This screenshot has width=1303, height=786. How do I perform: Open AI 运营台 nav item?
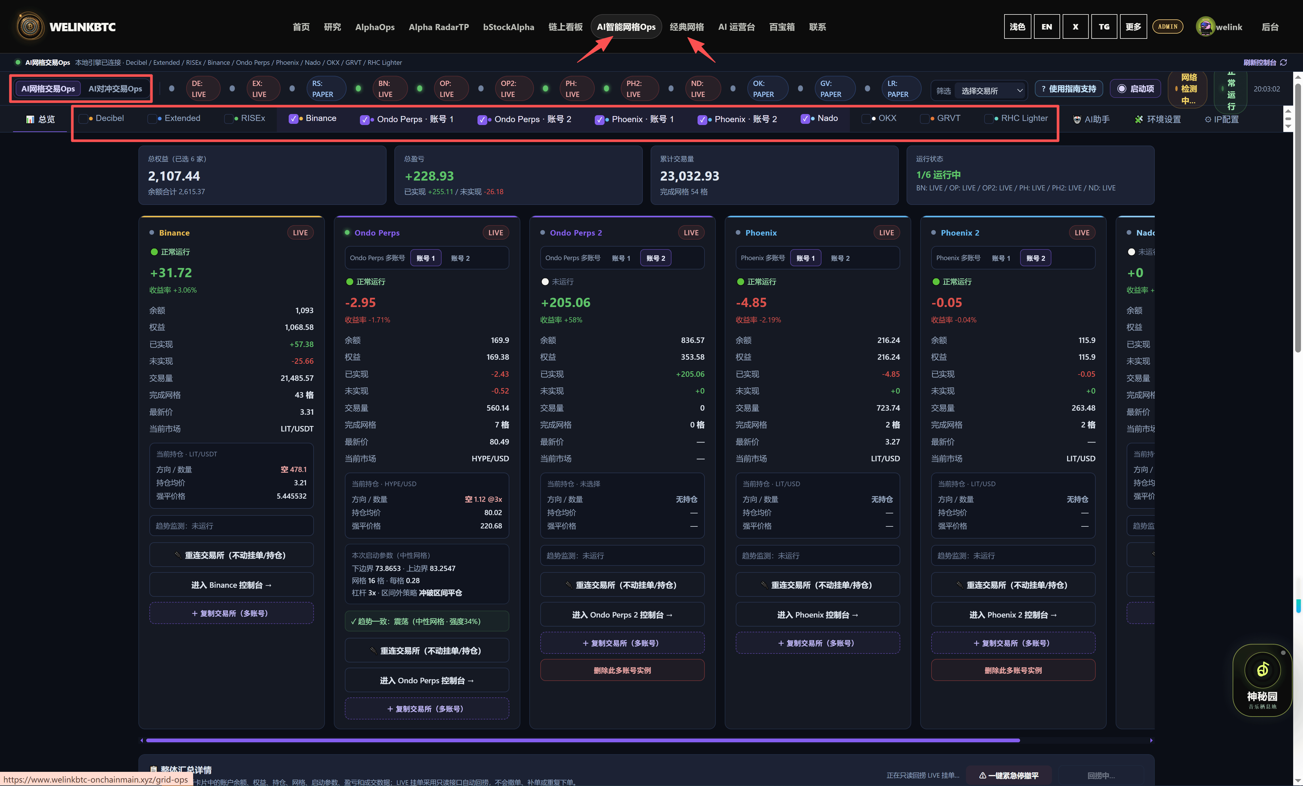(x=736, y=26)
